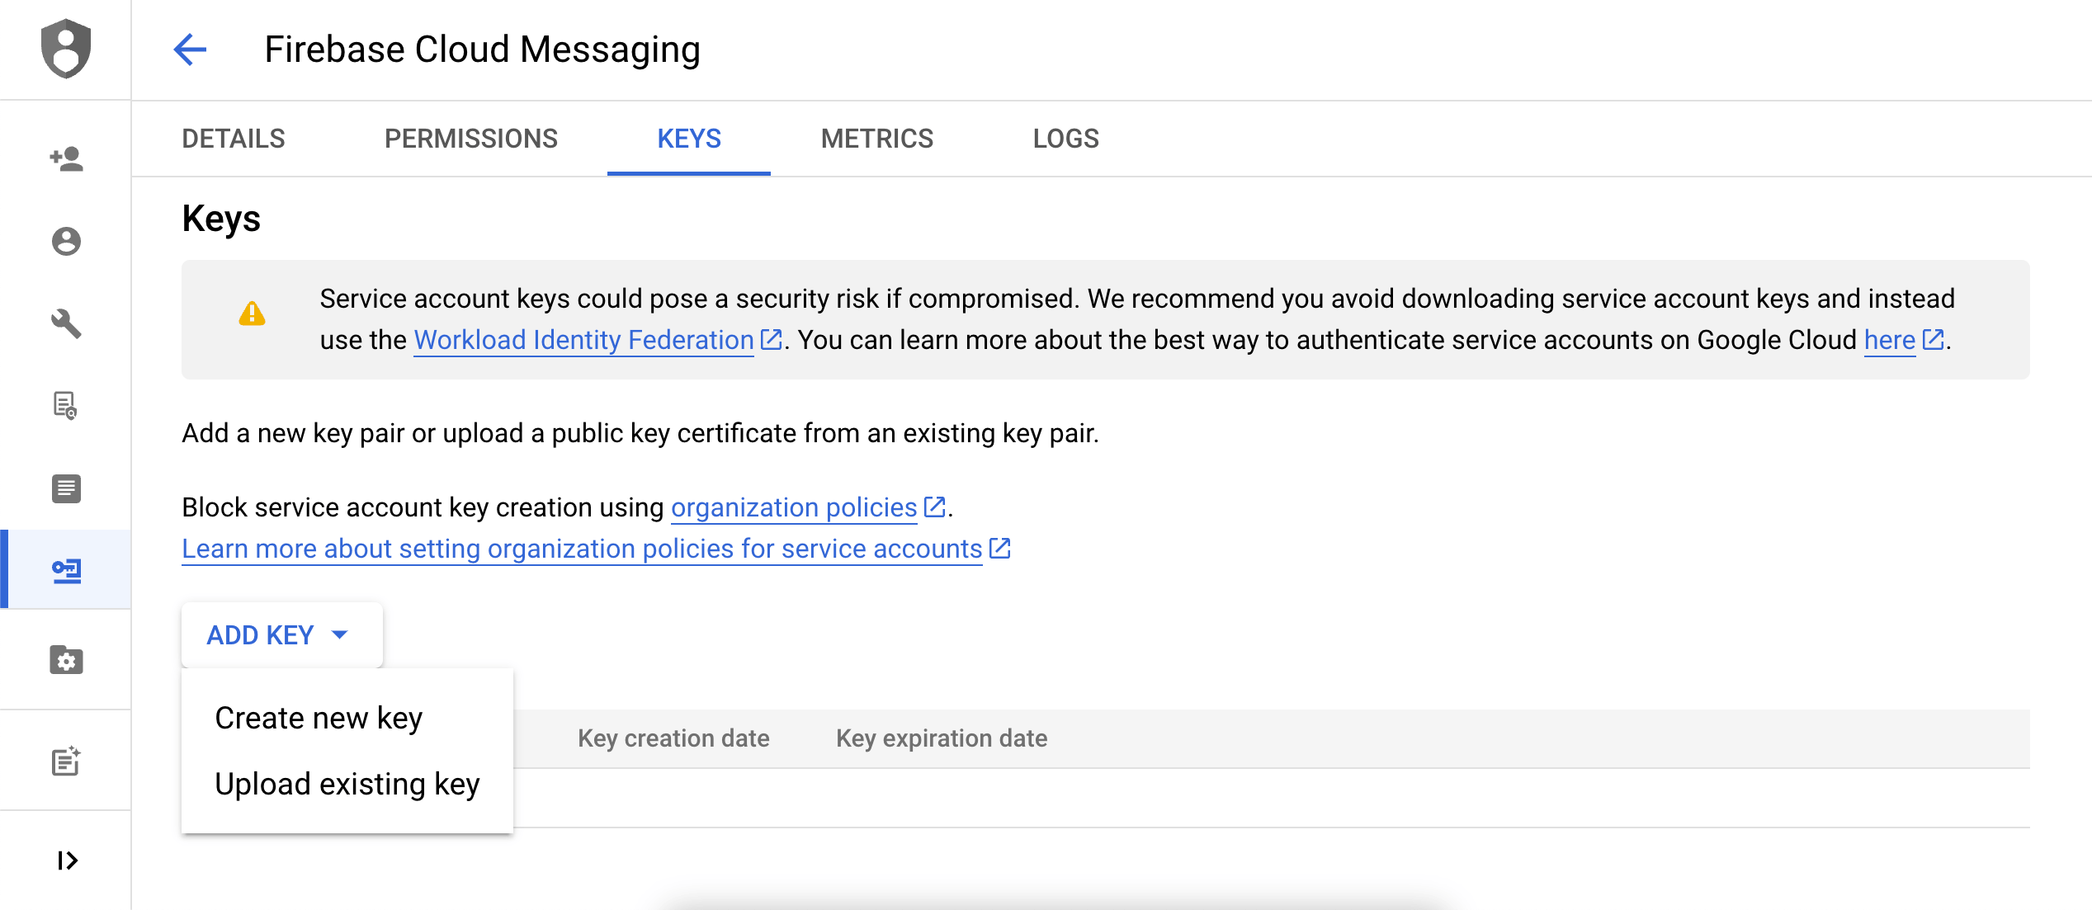Collapse the left navigation panel

coord(66,860)
